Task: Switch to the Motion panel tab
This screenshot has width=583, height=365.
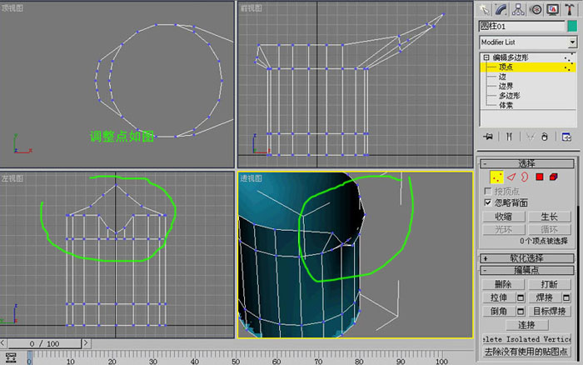Action: (x=536, y=9)
